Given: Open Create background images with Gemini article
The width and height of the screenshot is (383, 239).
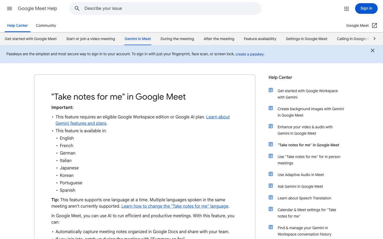Looking at the screenshot, I should pos(311,112).
